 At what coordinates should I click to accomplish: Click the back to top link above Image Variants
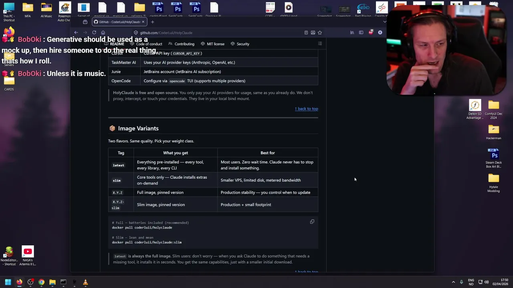pos(307,109)
